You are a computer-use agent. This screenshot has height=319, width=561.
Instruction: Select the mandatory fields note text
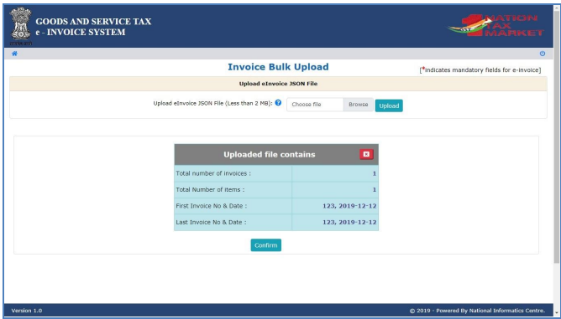tap(480, 70)
